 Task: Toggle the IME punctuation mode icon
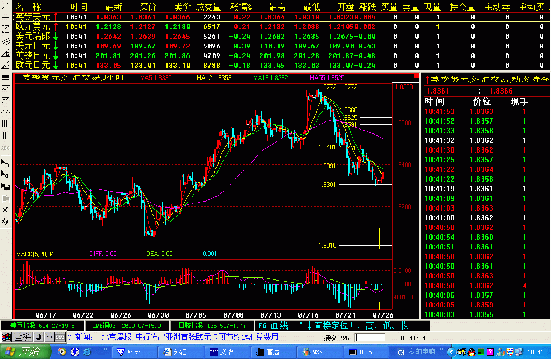[x=49, y=338]
